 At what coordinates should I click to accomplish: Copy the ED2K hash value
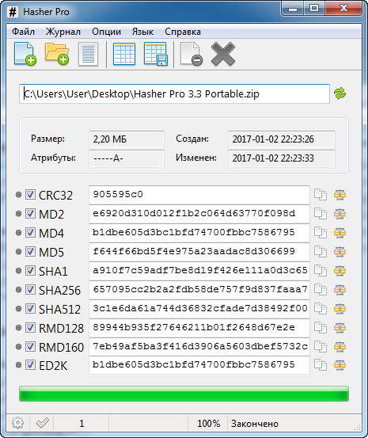[321, 365]
